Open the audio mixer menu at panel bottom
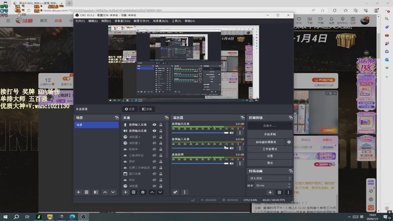 click(185, 192)
